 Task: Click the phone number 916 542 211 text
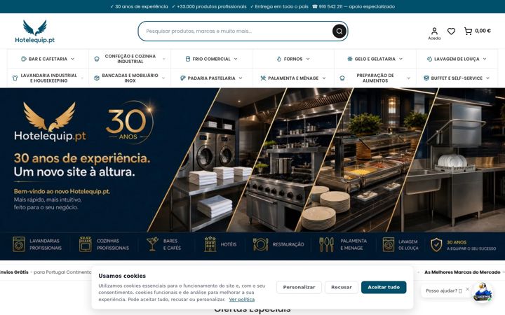click(330, 6)
